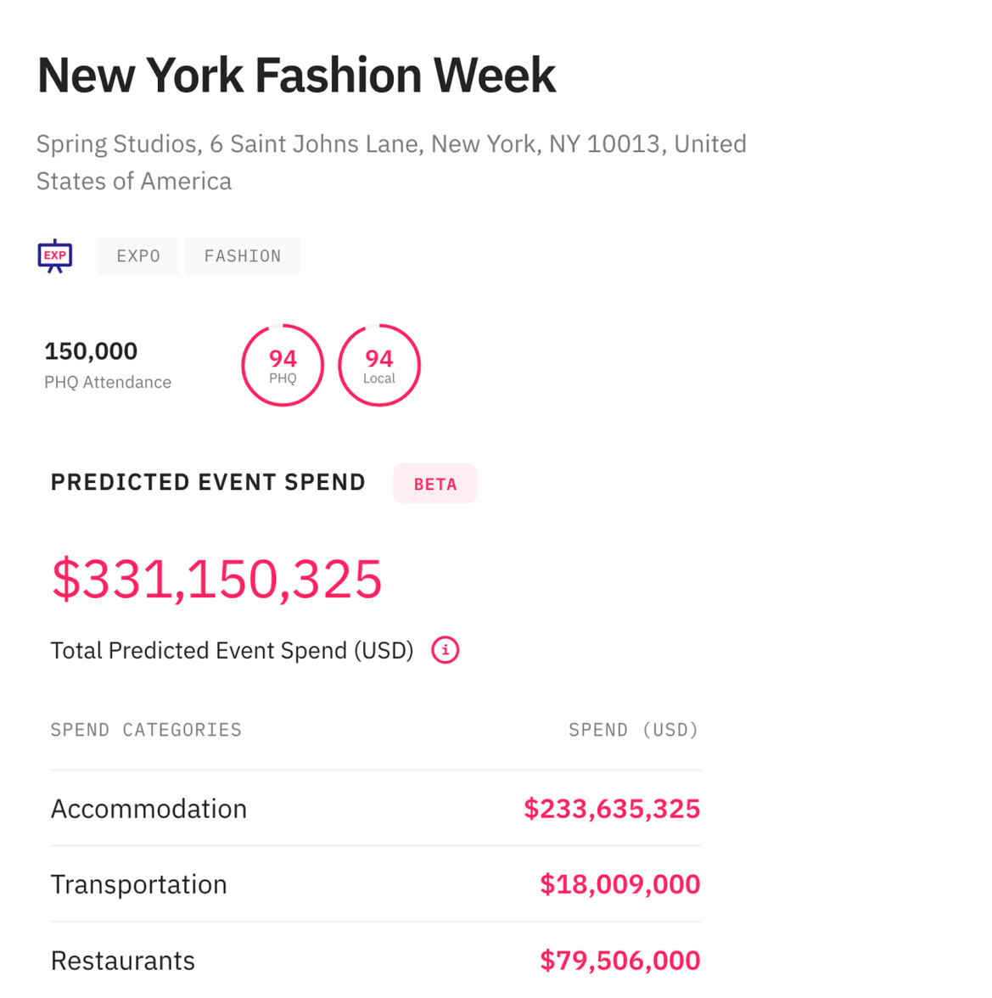Click the BETA badge next to Predicted Event Spend

(x=434, y=483)
